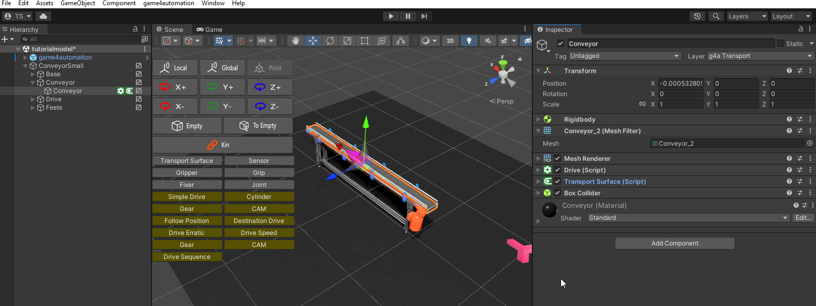Expand the Feets item in the Hierarchy
The height and width of the screenshot is (306, 816).
coord(33,108)
